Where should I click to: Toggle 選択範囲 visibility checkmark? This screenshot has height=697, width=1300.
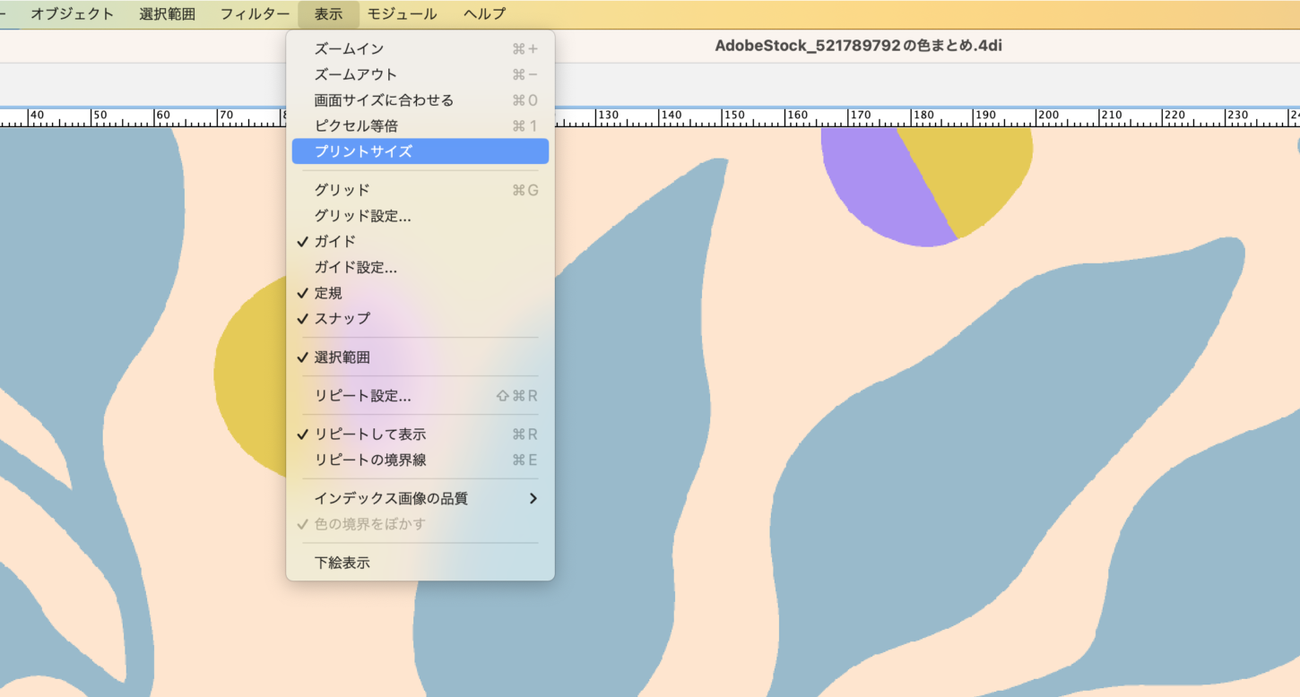[x=342, y=357]
